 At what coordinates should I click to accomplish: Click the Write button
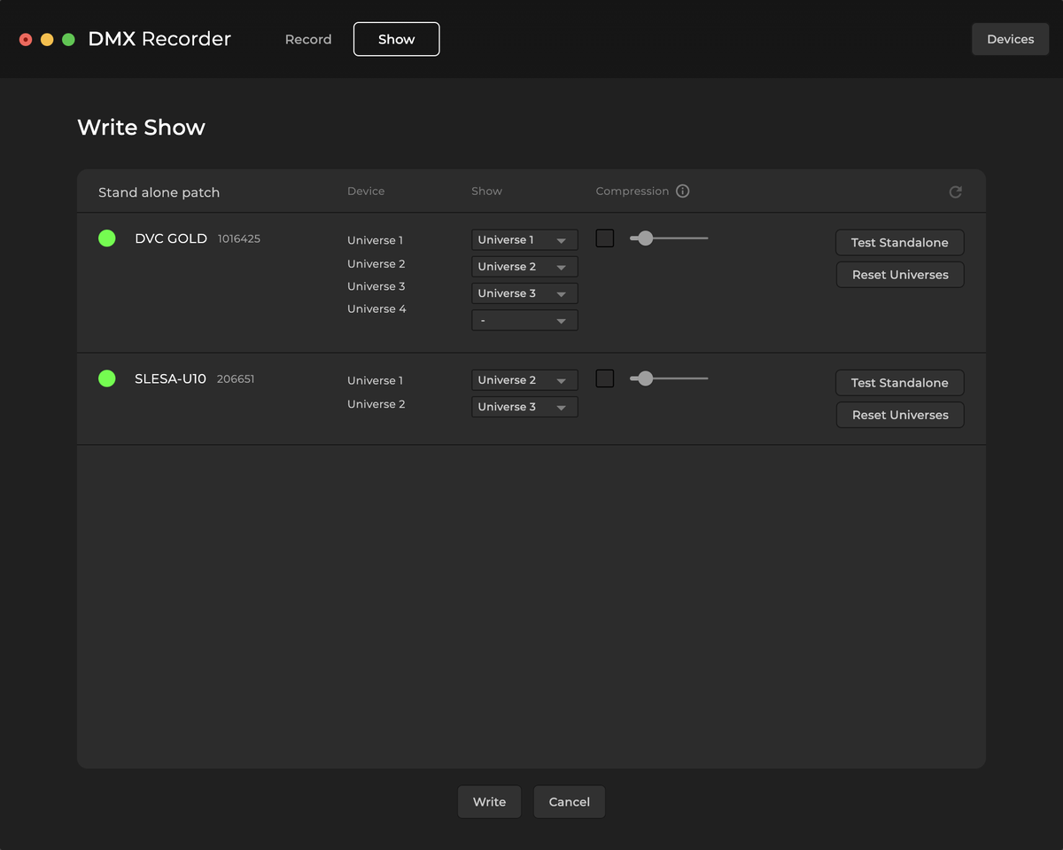pyautogui.click(x=489, y=802)
